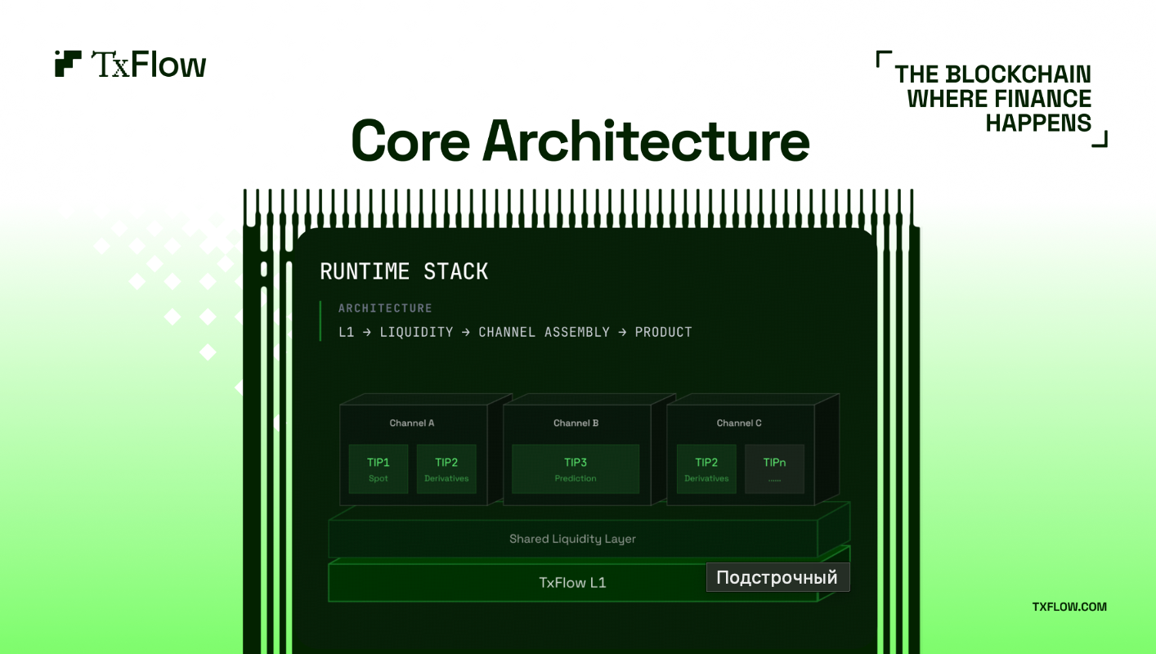This screenshot has height=654, width=1156.
Task: Select TIP2 Derivatives in Channel C
Action: point(706,469)
